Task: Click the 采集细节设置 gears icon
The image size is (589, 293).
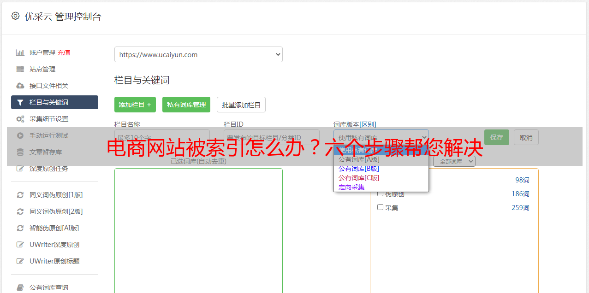Action: click(x=20, y=119)
